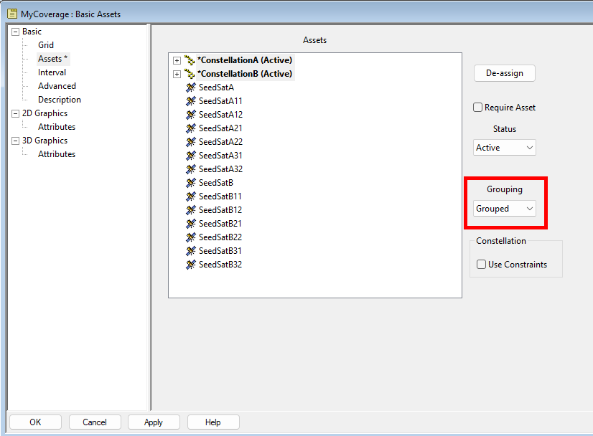Select SeedSatA31 in the assets list
Viewport: 593px width, 436px height.
[x=220, y=156]
